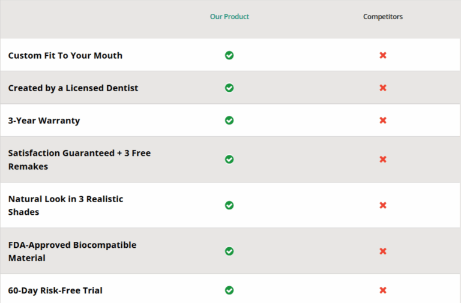Click the 60-Day Risk-Free Trial text

(x=55, y=290)
